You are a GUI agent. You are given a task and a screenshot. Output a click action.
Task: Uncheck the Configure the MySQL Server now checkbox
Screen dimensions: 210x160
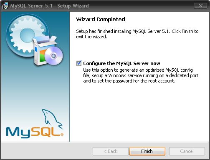[x=79, y=63]
